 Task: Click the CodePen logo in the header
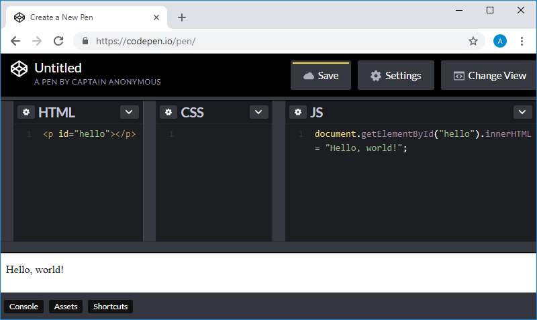pos(19,69)
